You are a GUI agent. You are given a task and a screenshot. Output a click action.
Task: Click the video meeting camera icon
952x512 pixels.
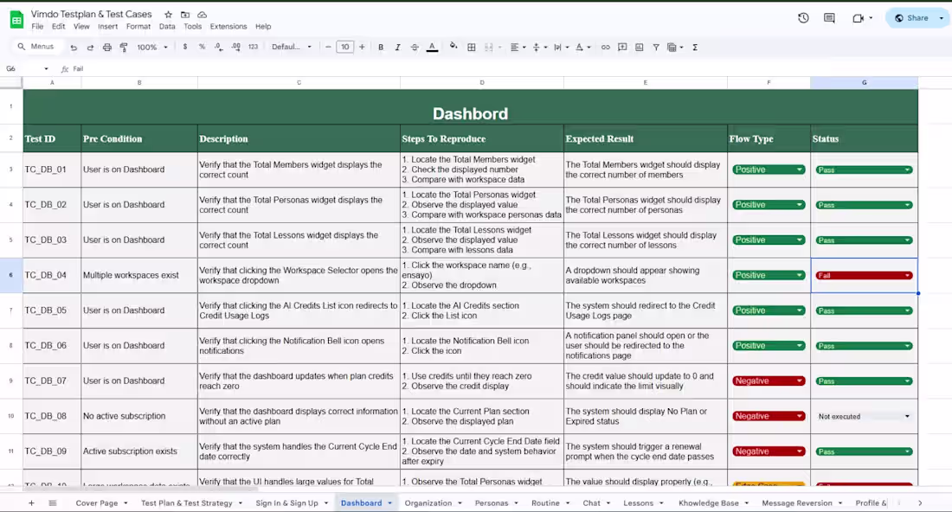point(858,18)
